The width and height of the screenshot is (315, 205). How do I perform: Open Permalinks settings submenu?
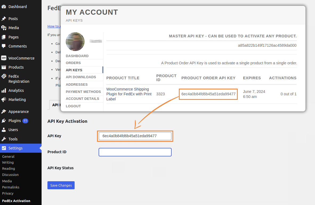pos(11,187)
